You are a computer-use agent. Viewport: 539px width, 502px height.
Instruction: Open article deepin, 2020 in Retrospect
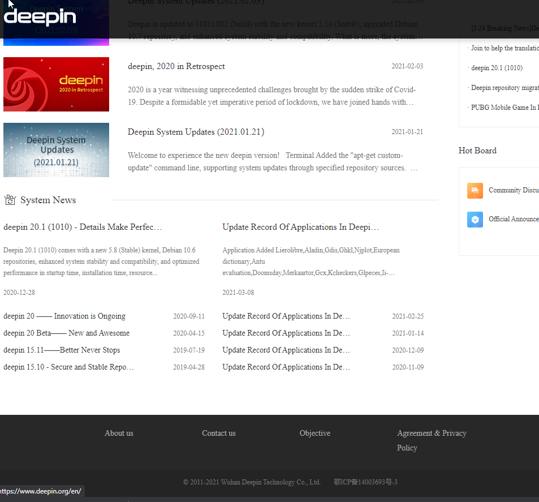176,66
